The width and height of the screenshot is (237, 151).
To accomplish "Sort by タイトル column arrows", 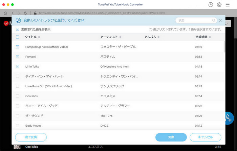I will [x=39, y=37].
